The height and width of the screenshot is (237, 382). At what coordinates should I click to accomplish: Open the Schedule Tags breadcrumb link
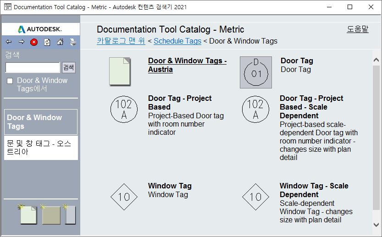point(177,41)
